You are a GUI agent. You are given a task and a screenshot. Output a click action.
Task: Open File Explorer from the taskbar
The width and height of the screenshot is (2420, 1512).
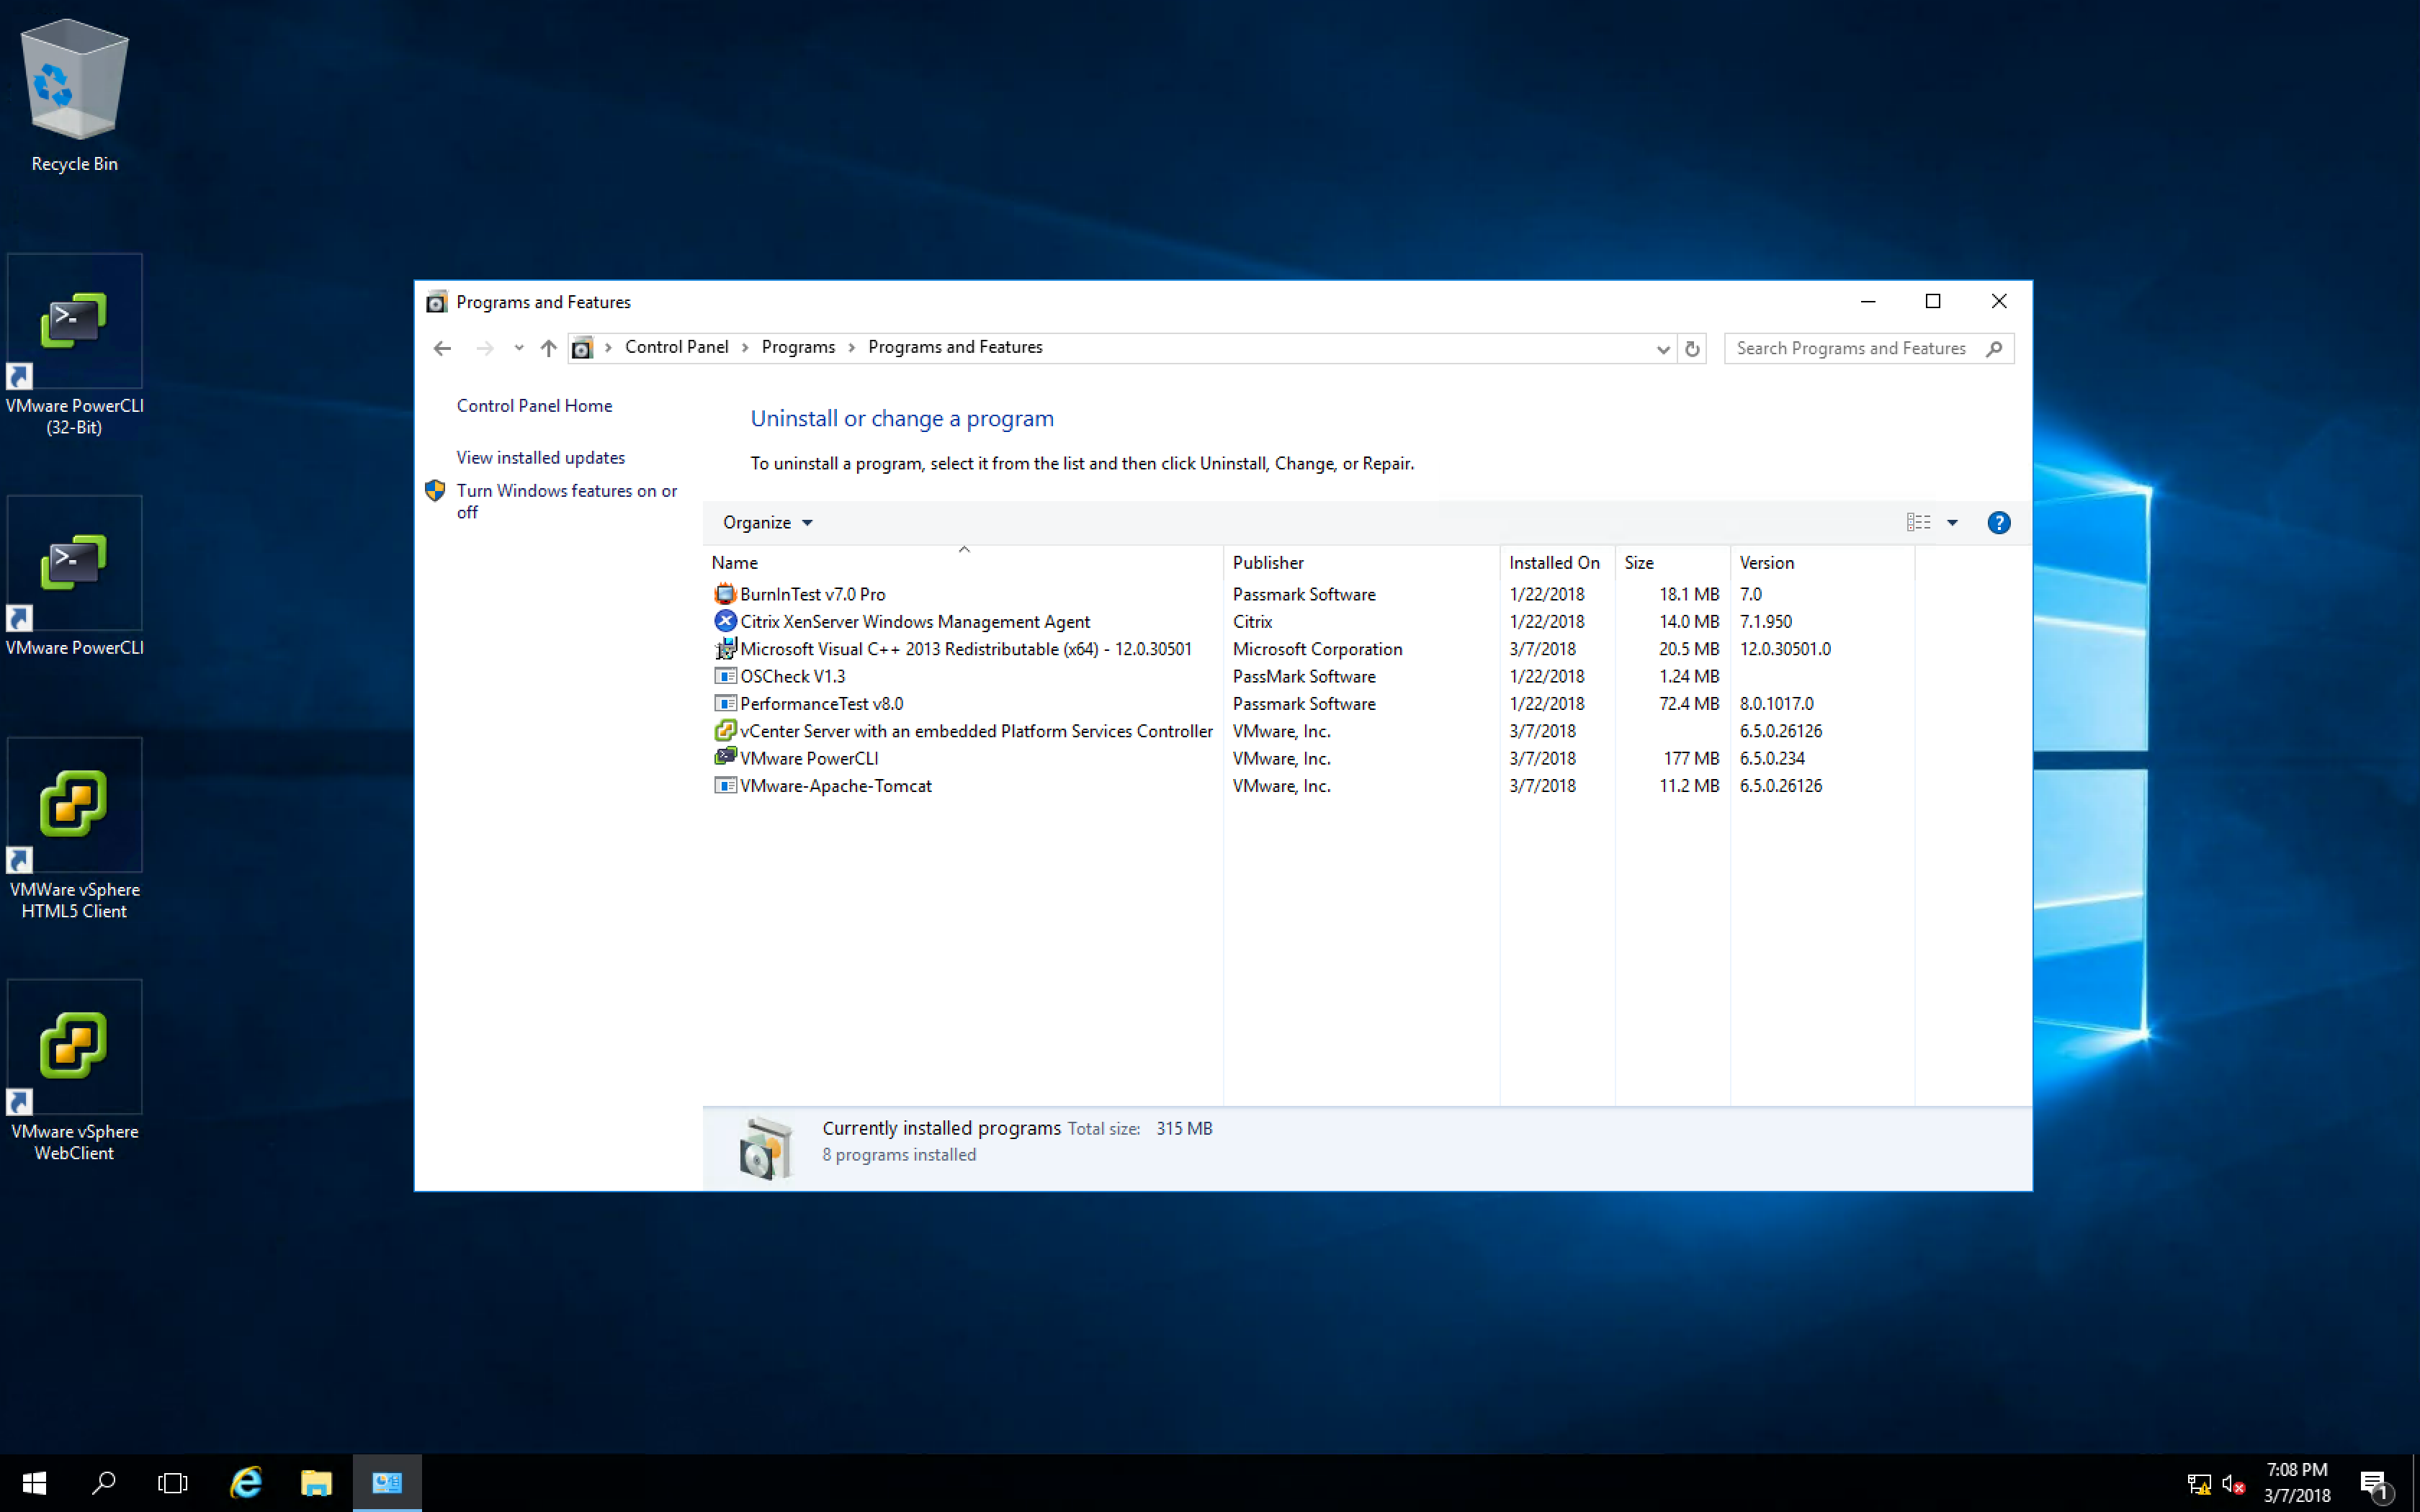pos(316,1482)
